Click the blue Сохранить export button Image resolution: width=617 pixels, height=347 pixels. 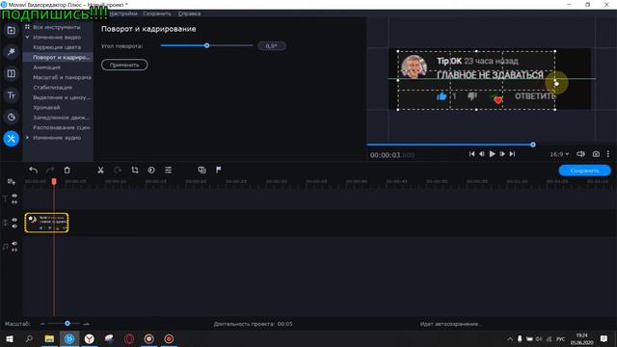585,171
